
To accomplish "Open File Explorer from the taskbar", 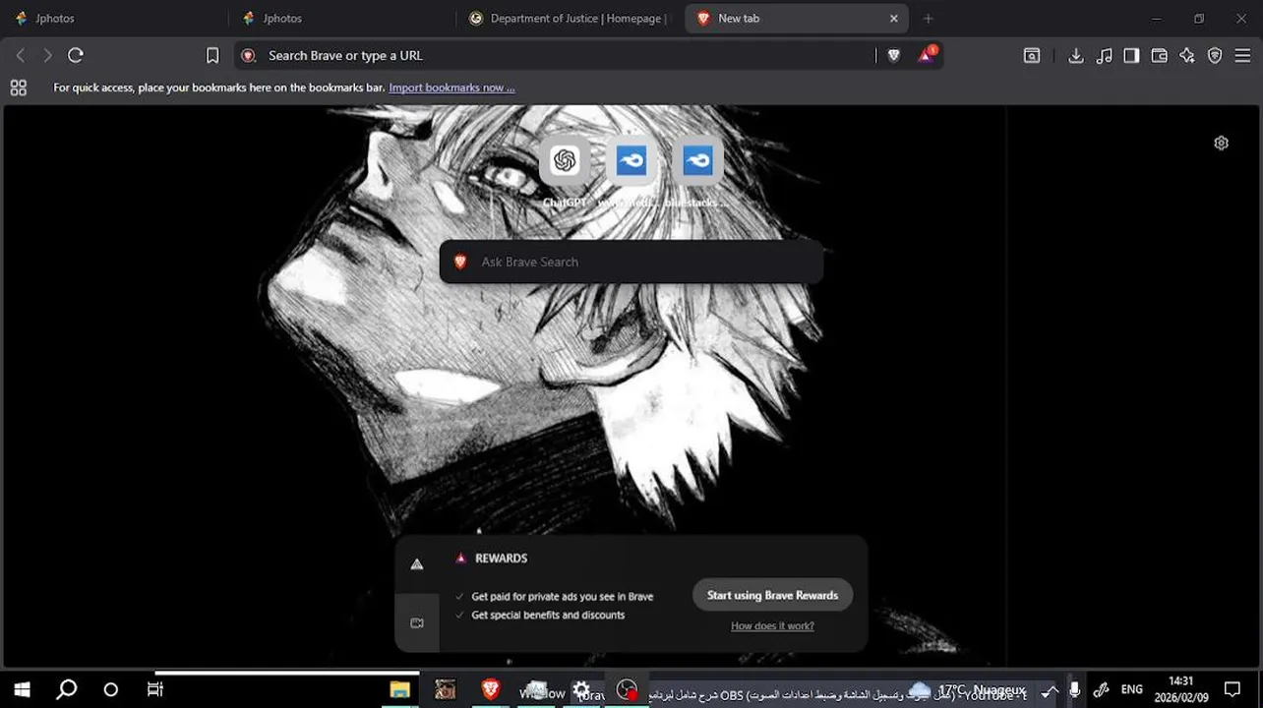I will [399, 689].
